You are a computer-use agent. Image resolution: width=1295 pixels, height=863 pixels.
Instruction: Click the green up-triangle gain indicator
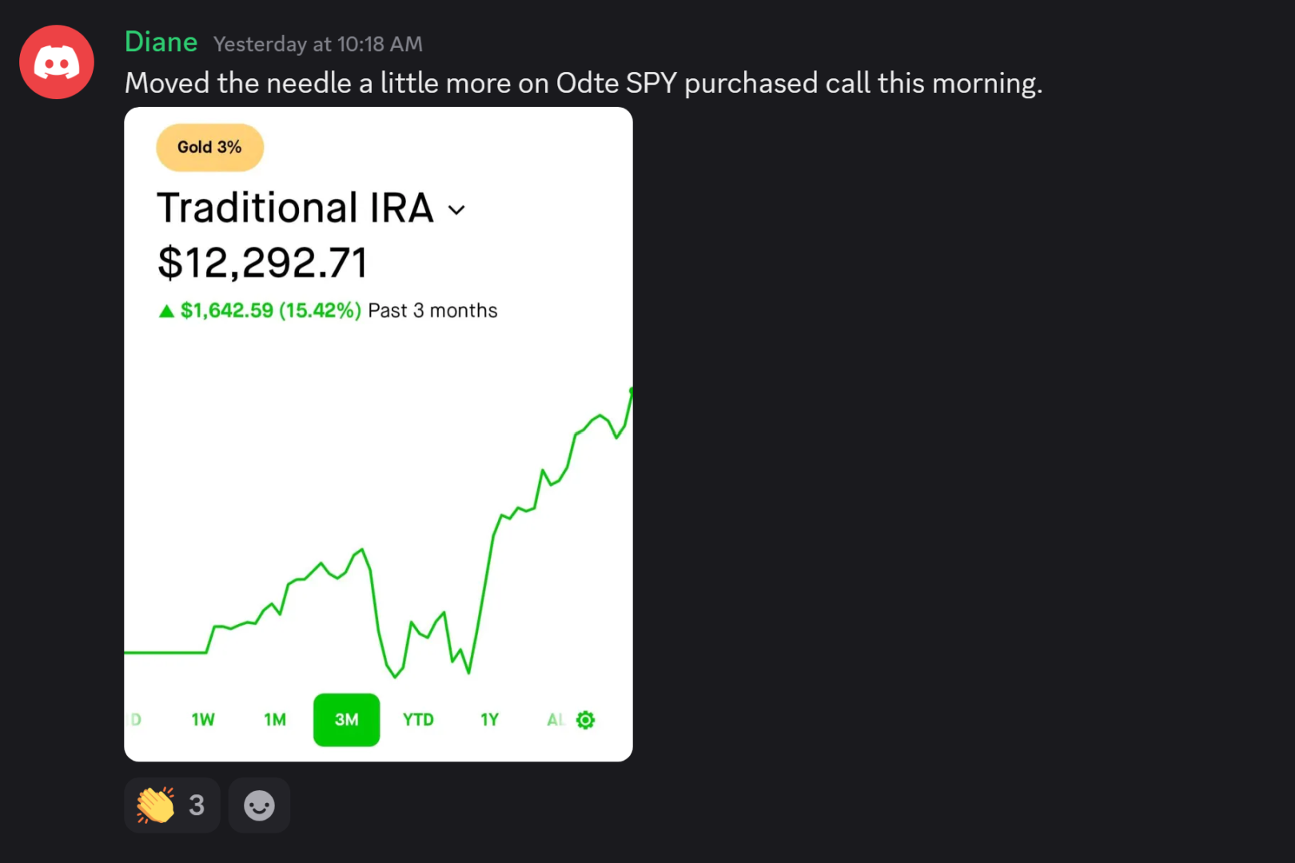pos(166,311)
